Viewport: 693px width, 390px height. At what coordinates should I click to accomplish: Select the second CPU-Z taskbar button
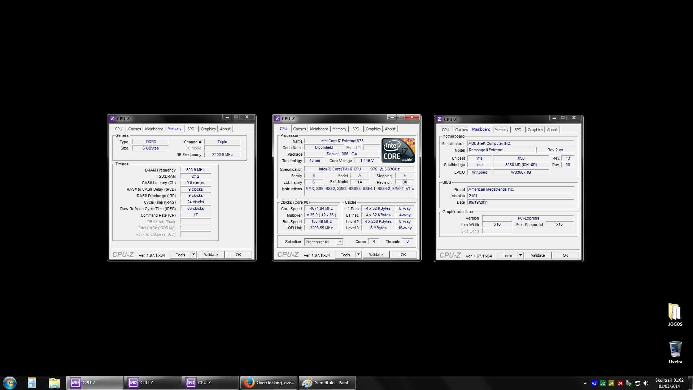point(152,383)
